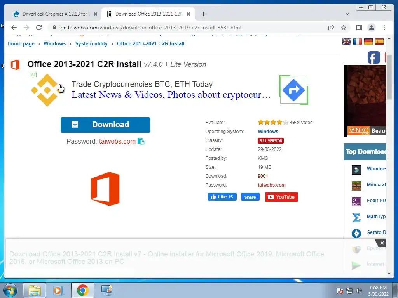Click the large Office logo image

[105, 189]
